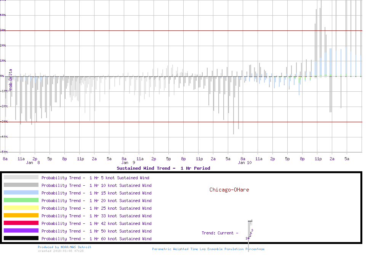Select the purple 50 knot legend swatch

(x=21, y=231)
